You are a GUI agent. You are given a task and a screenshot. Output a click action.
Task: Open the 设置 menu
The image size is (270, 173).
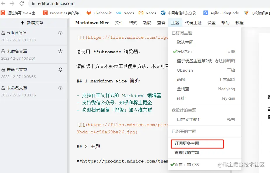211,23
